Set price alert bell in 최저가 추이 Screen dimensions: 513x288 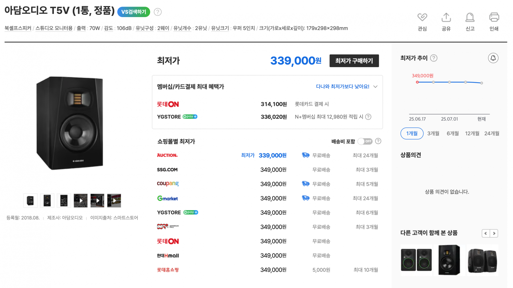[x=493, y=58]
